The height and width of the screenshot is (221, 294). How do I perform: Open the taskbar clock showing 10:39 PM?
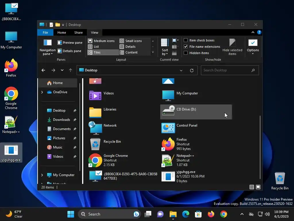tap(281, 214)
